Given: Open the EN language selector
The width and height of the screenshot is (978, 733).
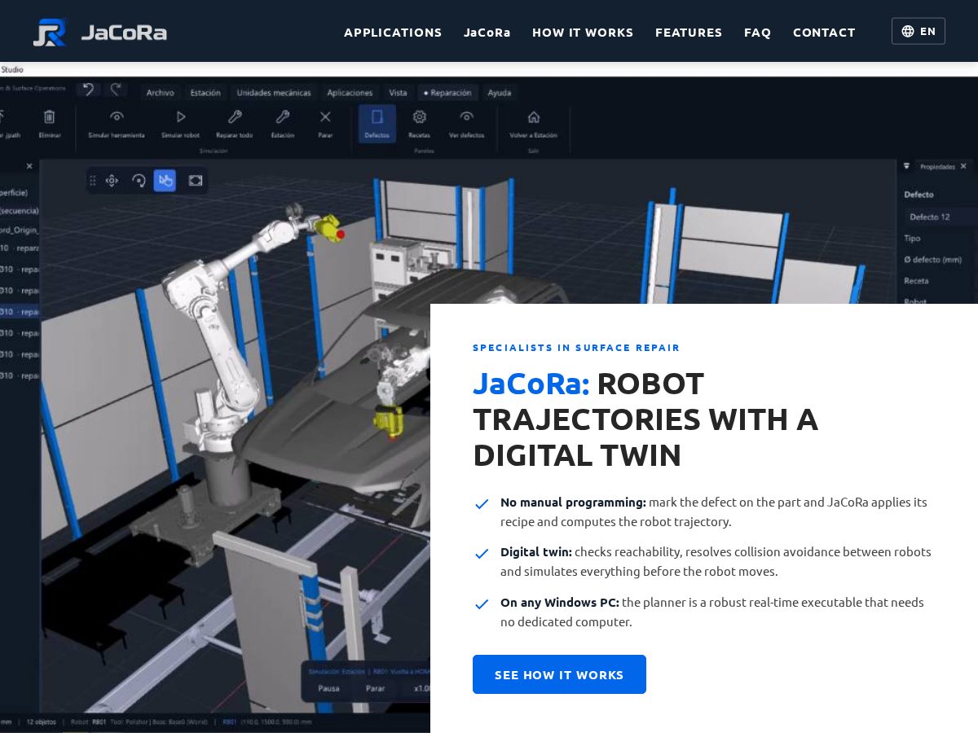Looking at the screenshot, I should 919,31.
